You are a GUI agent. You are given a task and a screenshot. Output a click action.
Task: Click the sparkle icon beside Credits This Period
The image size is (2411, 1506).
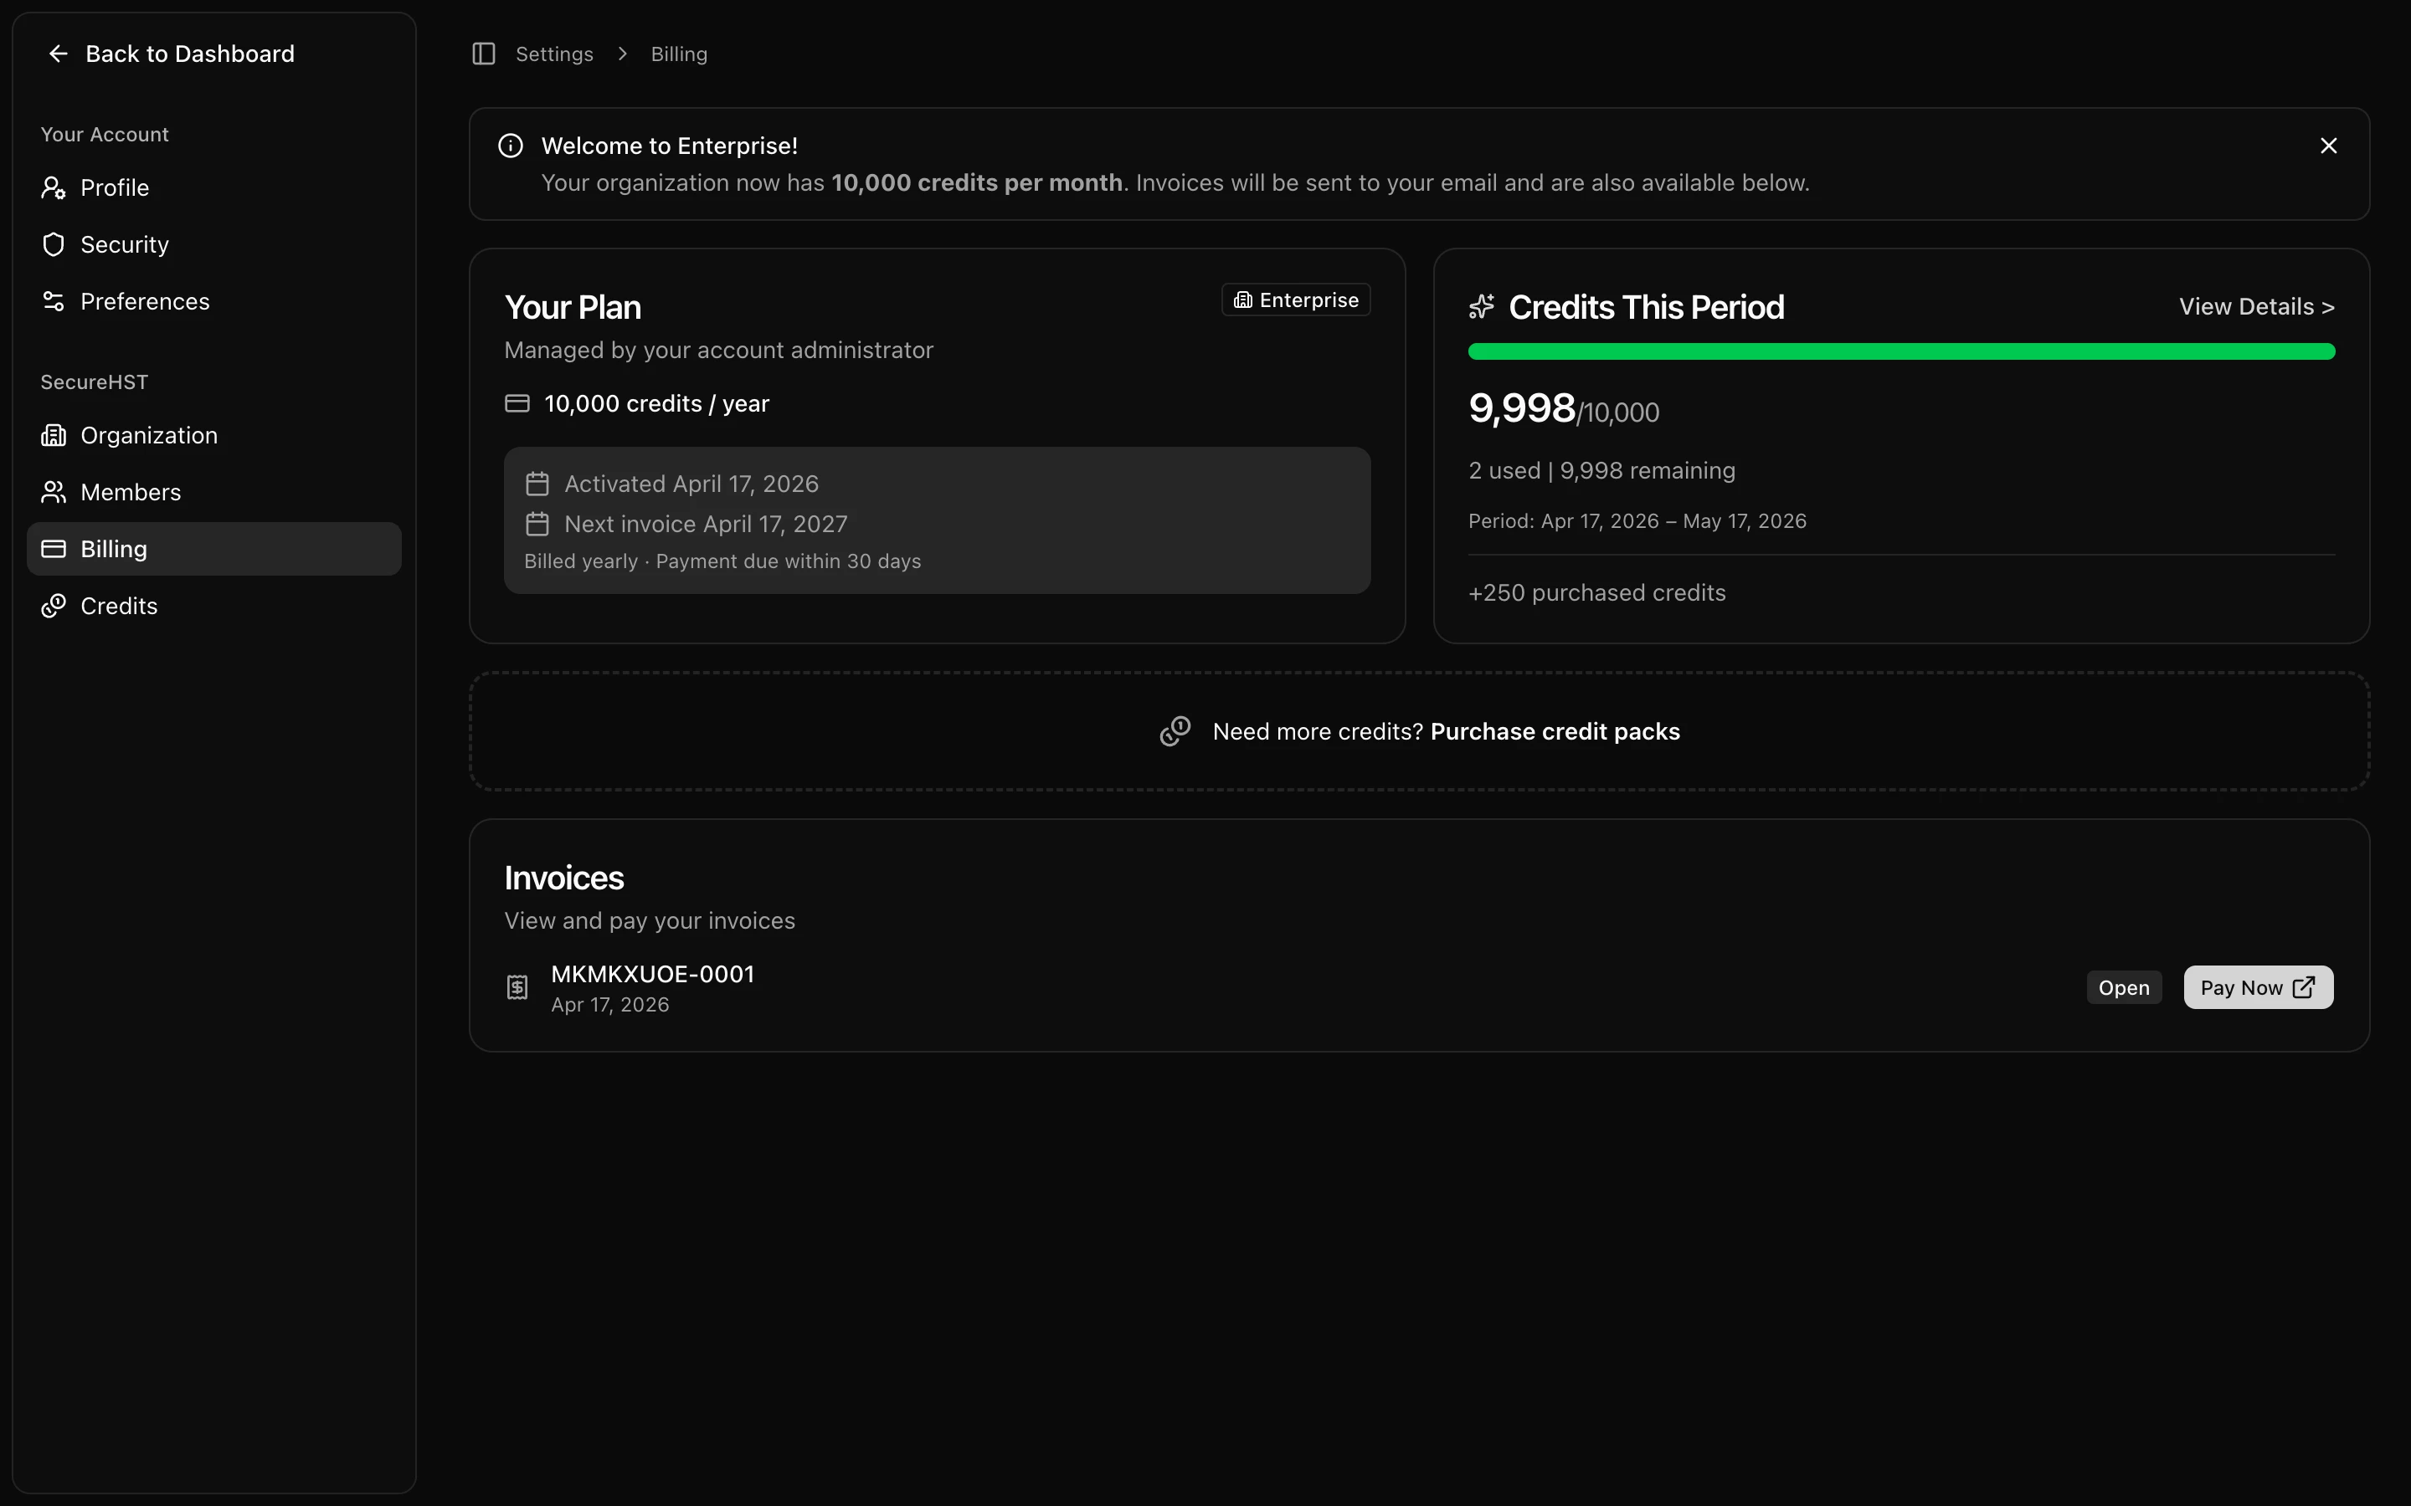(1482, 305)
